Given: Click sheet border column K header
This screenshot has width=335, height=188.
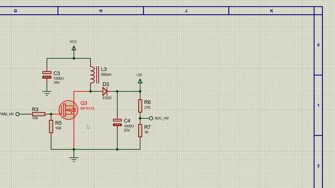Looking at the screenshot, I should [x=272, y=10].
